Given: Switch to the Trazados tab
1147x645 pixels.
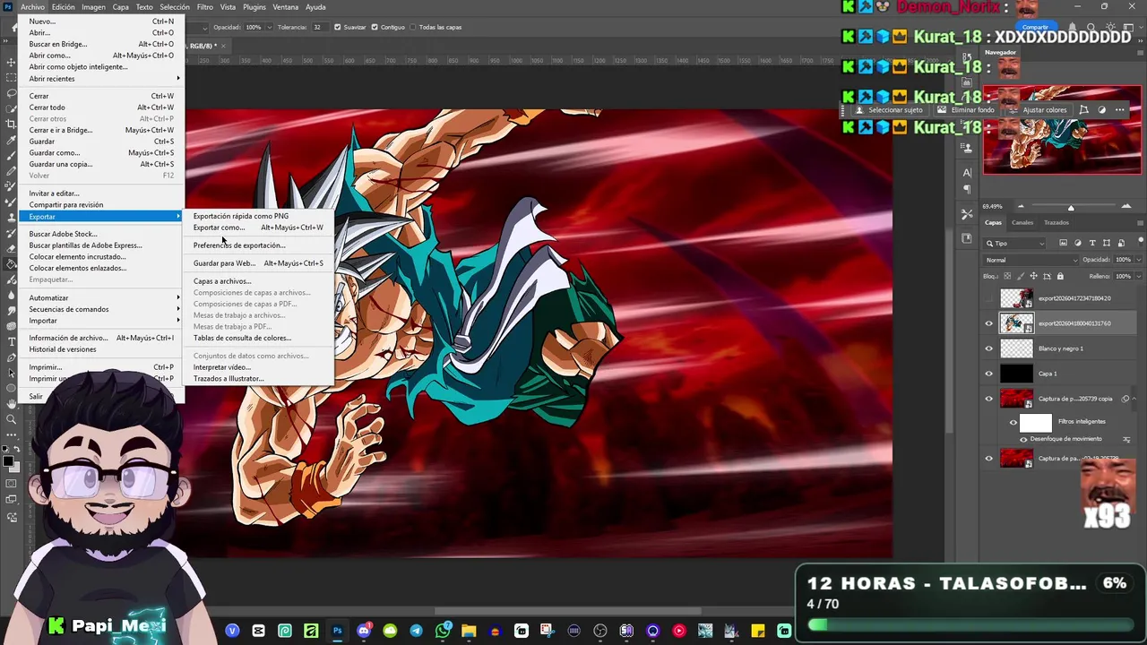Looking at the screenshot, I should (1056, 222).
